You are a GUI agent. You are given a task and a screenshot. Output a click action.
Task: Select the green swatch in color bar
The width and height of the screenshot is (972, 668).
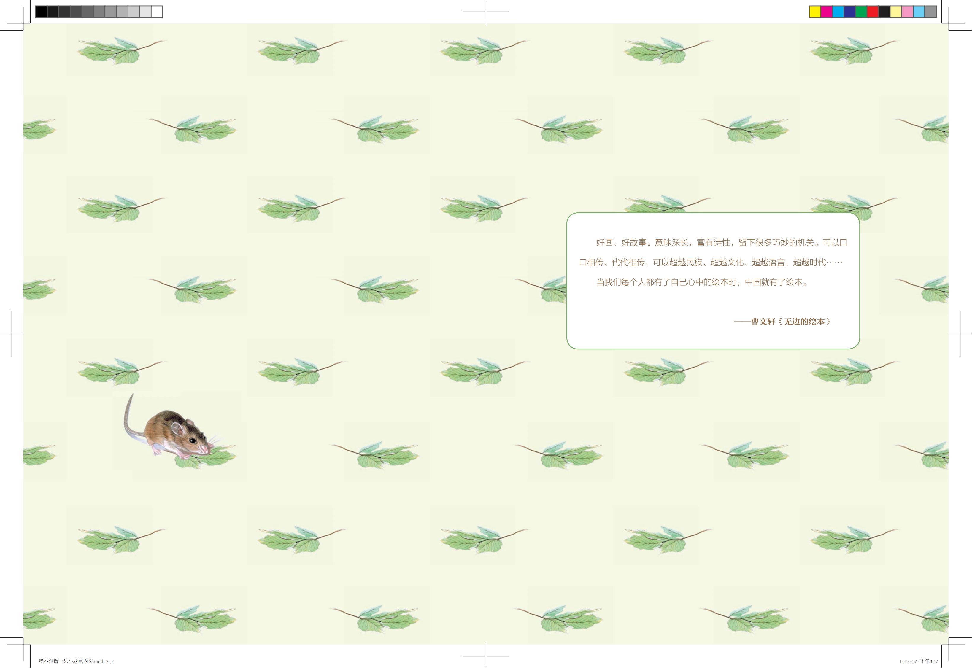pyautogui.click(x=861, y=12)
